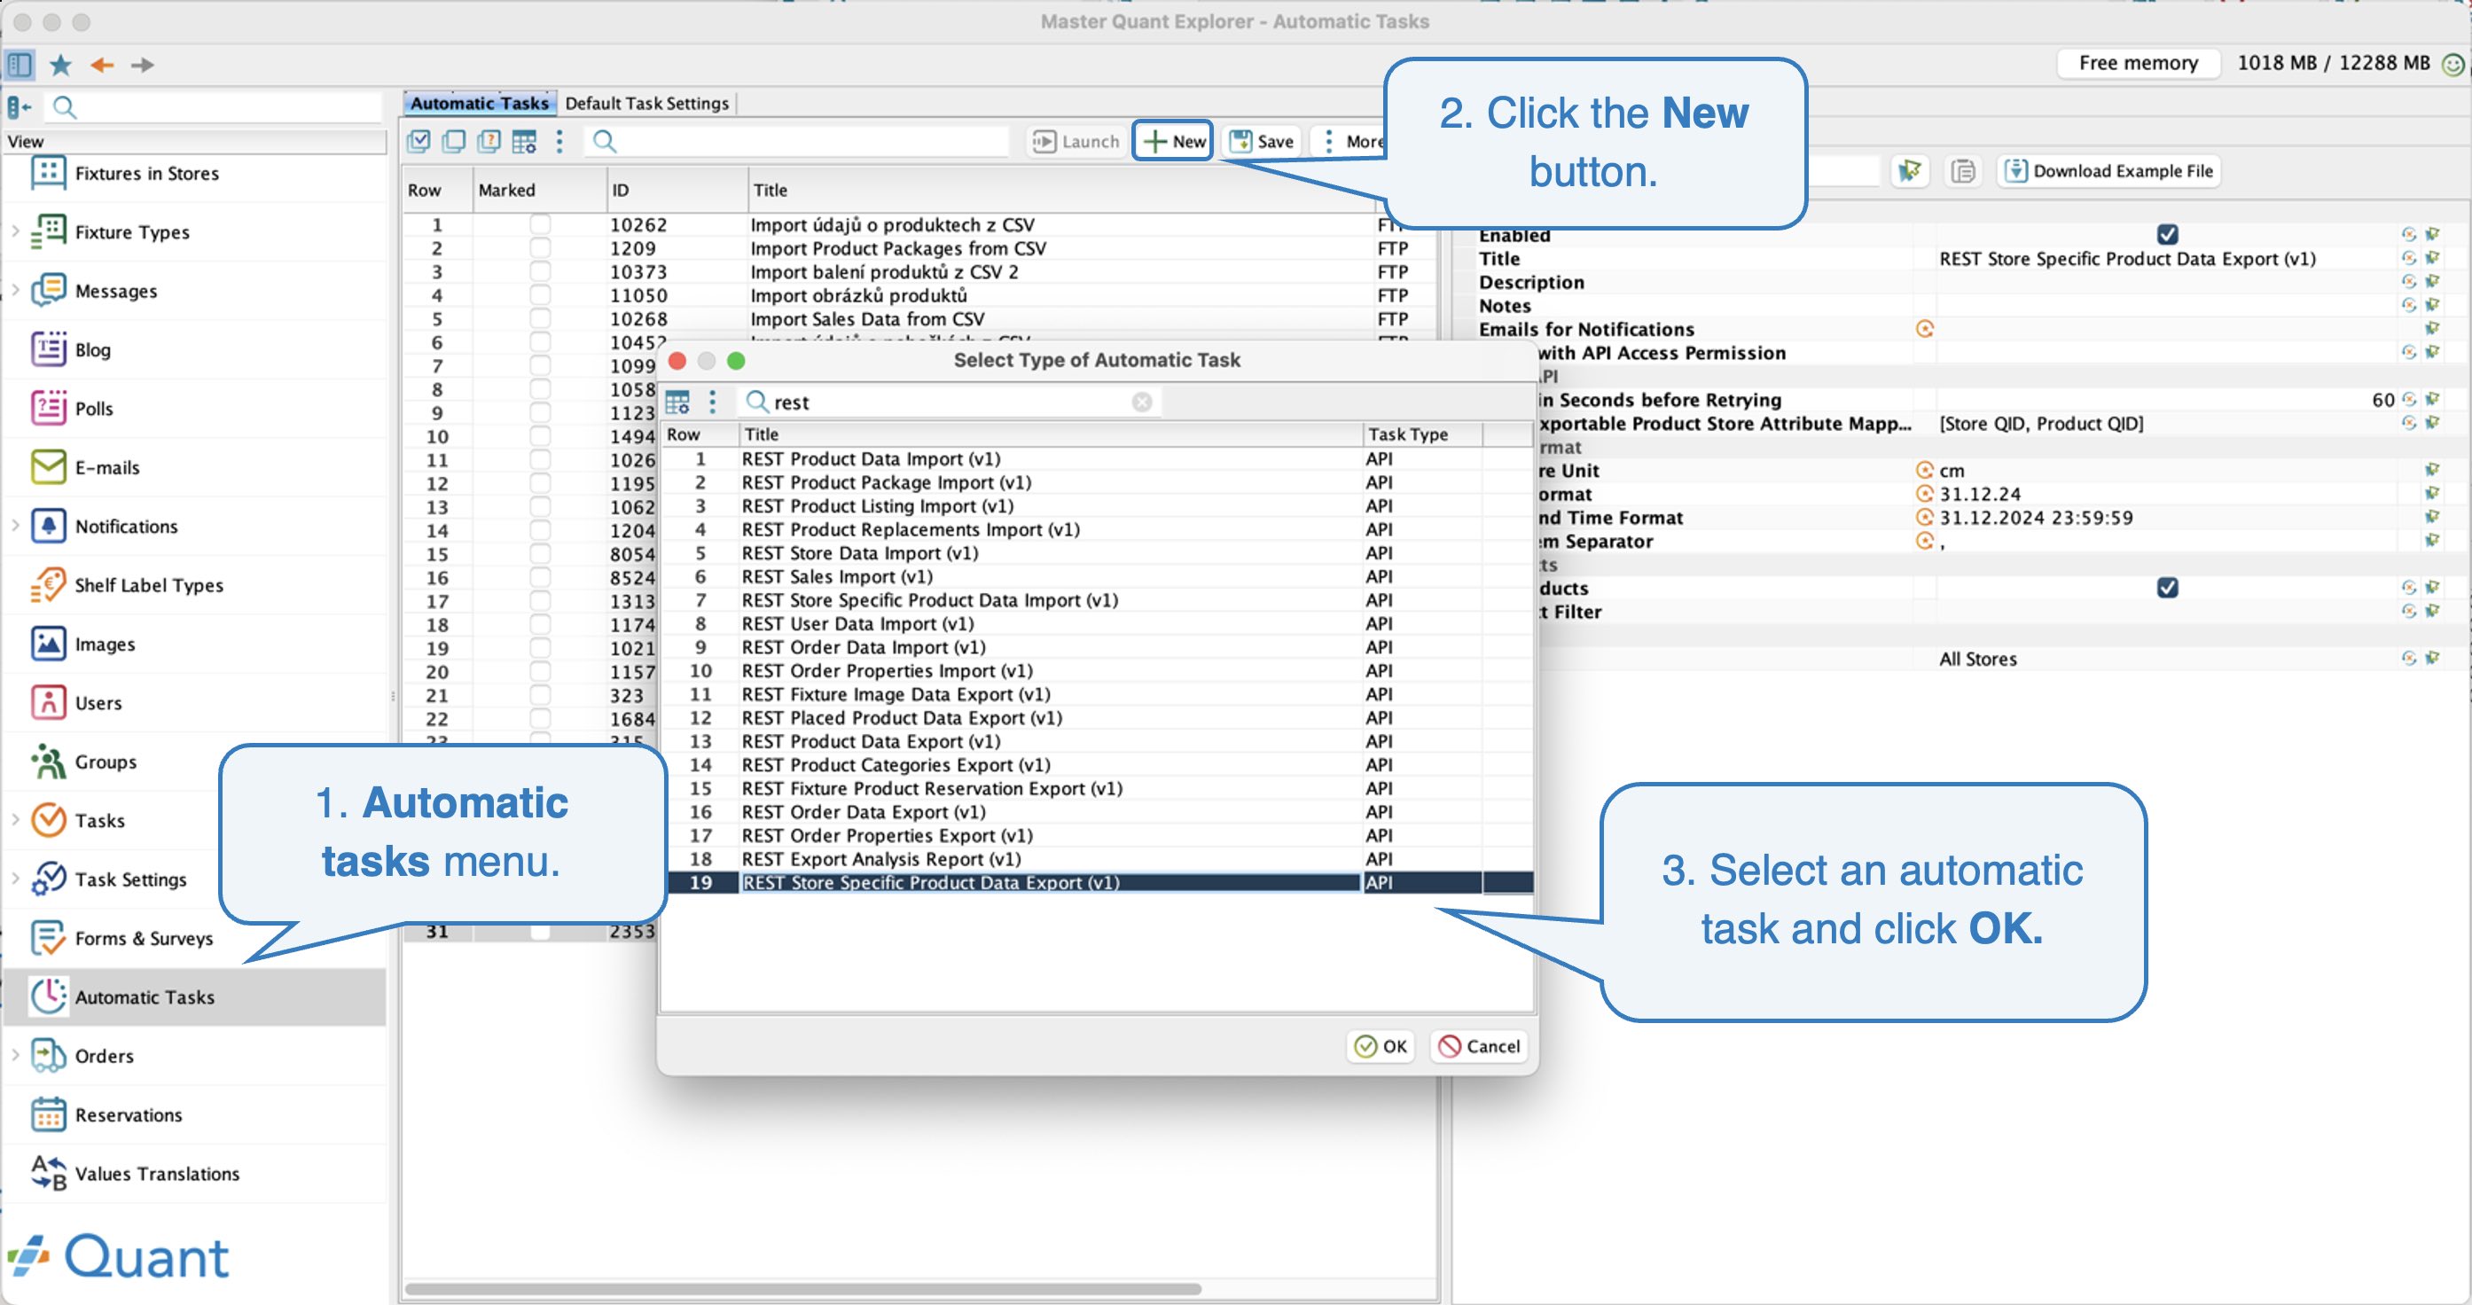
Task: Clear the 'rest' search text
Action: tap(1142, 402)
